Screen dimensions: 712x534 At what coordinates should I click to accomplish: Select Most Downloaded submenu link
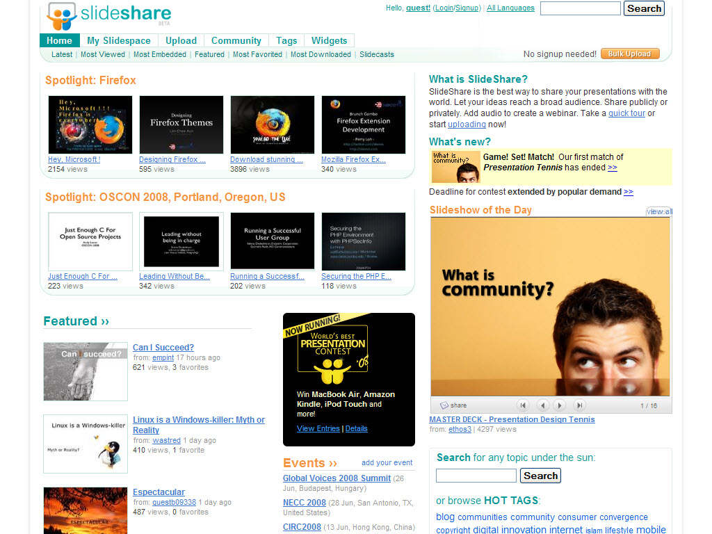pos(321,54)
